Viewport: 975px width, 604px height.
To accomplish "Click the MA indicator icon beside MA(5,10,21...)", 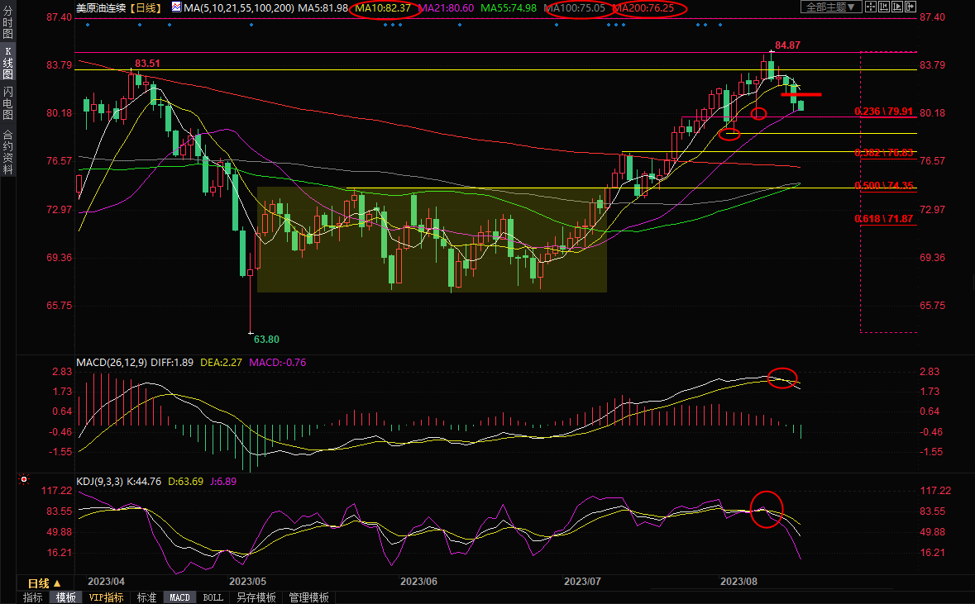I will (x=175, y=7).
